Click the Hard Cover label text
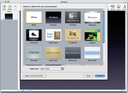This screenshot has height=93, width=128. pyautogui.click(x=53, y=60)
